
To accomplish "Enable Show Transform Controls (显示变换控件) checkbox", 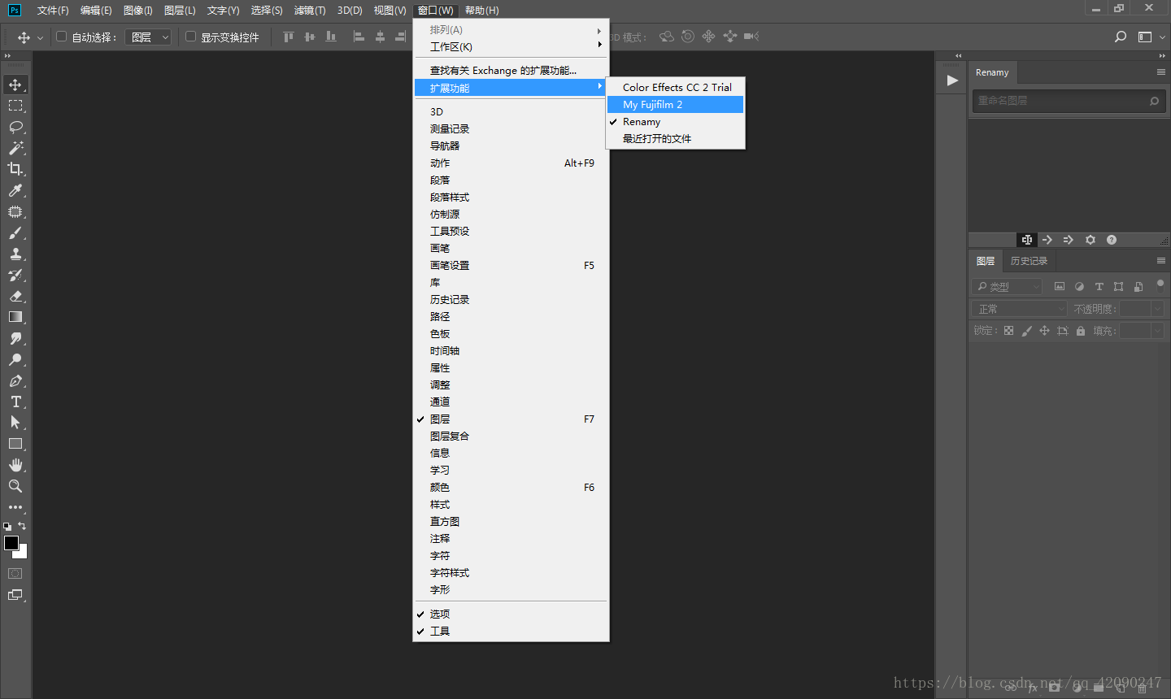I will (x=191, y=37).
